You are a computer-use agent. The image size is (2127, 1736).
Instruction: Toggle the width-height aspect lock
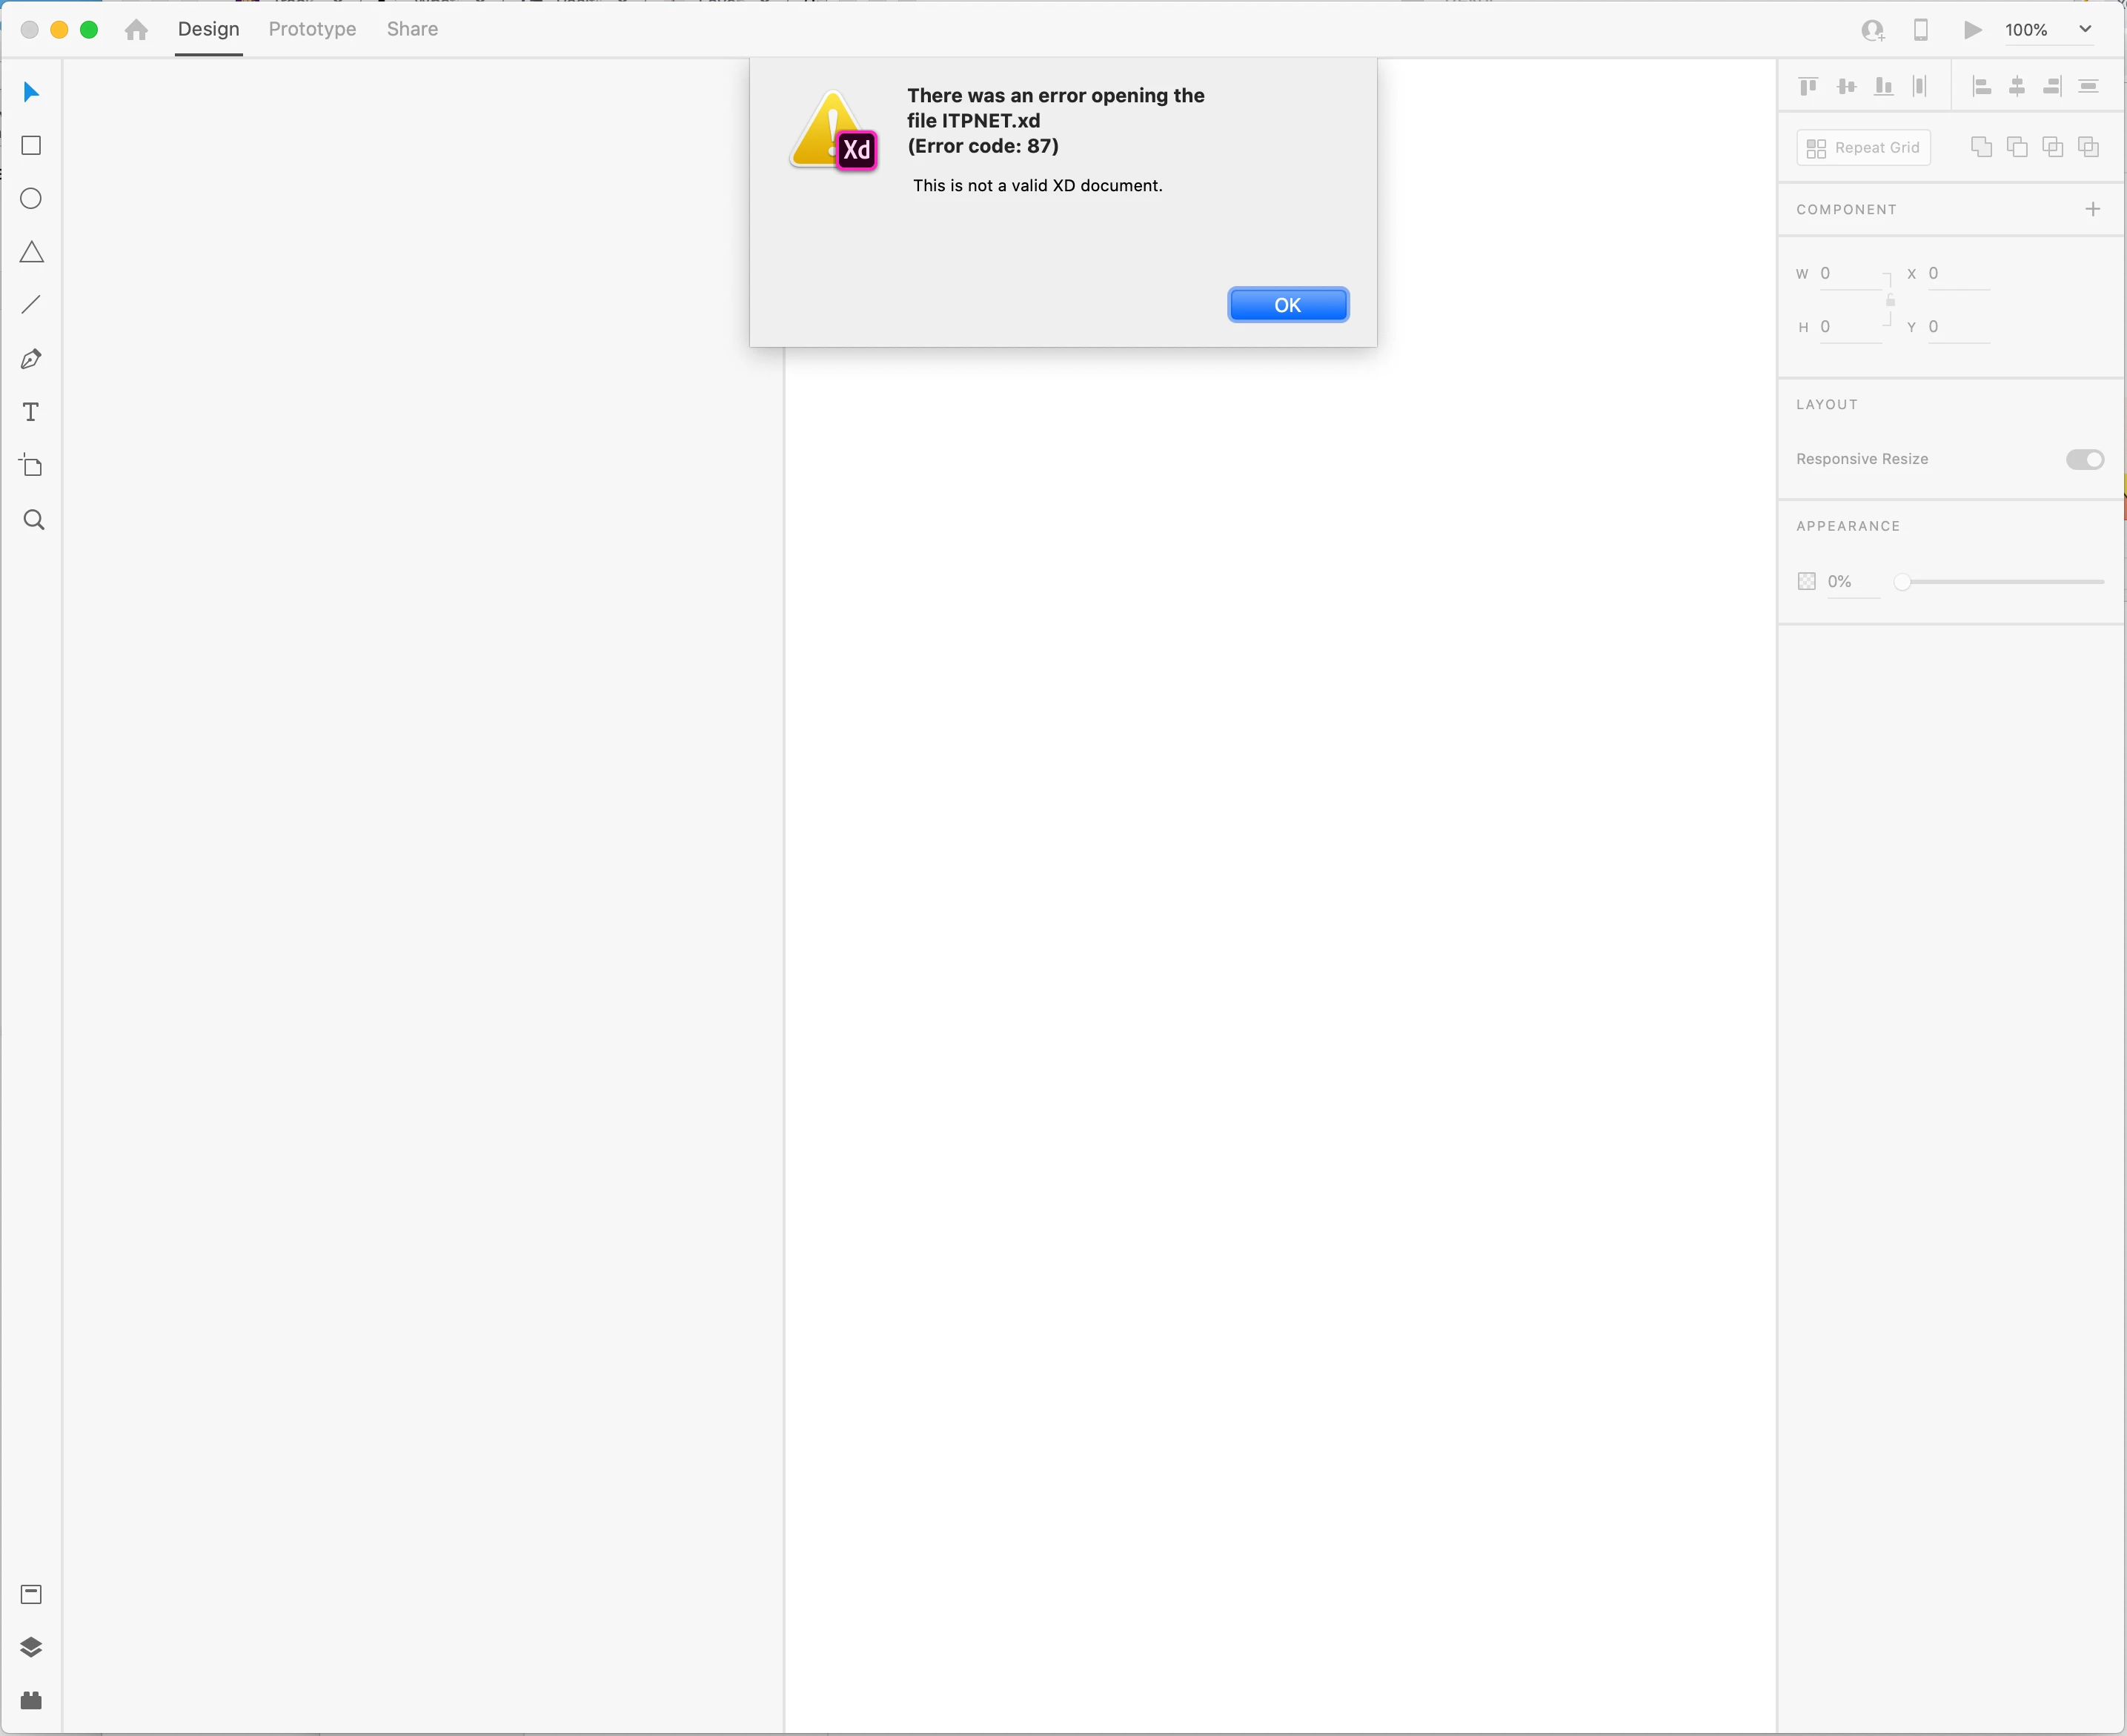point(1890,300)
